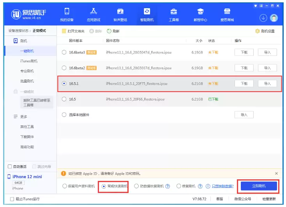The height and width of the screenshot is (207, 286).
Task: Select the 16.6beta3 firmware radio button
Action: tap(64, 52)
